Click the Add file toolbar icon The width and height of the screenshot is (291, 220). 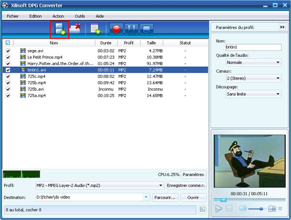(59, 30)
